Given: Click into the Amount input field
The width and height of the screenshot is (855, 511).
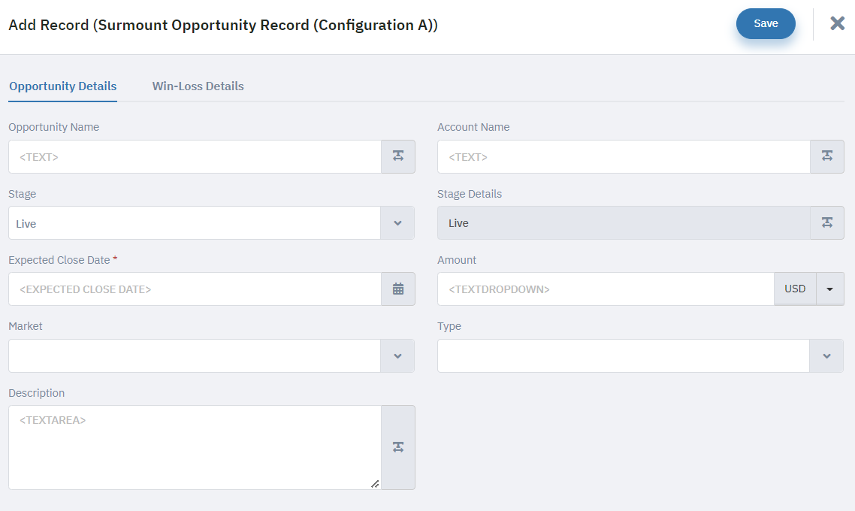Looking at the screenshot, I should pos(606,289).
